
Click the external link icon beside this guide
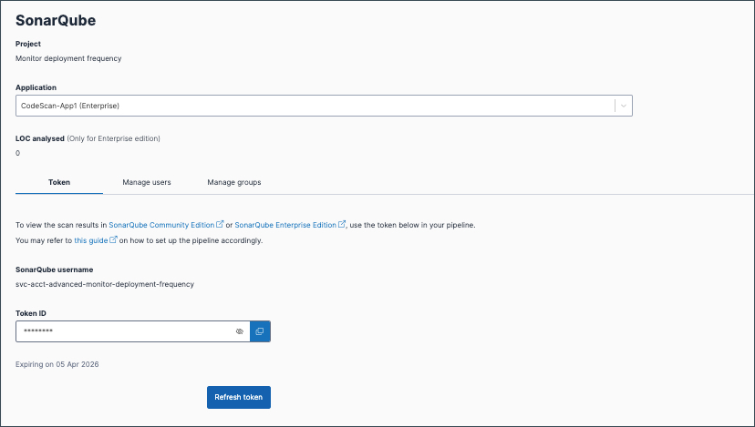point(113,239)
